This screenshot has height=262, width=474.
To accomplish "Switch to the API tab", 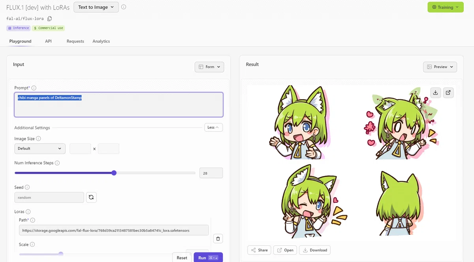I will click(48, 41).
